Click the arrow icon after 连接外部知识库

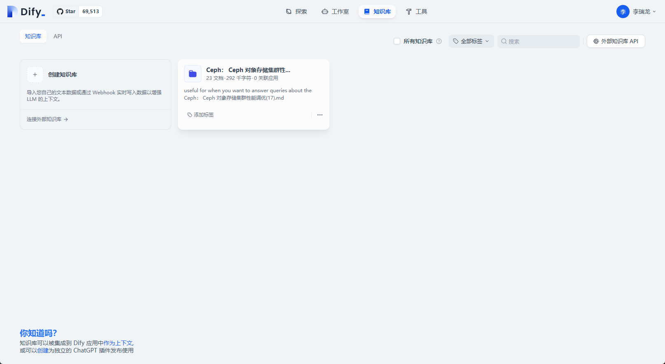point(66,119)
